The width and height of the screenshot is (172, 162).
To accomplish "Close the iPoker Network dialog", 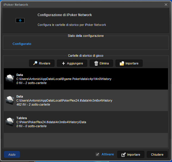I will (x=166, y=5).
